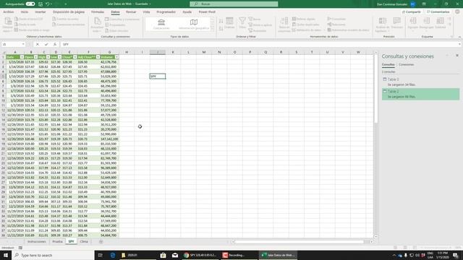
Task: Open the Volume column filter dropdown
Action: 116,57
